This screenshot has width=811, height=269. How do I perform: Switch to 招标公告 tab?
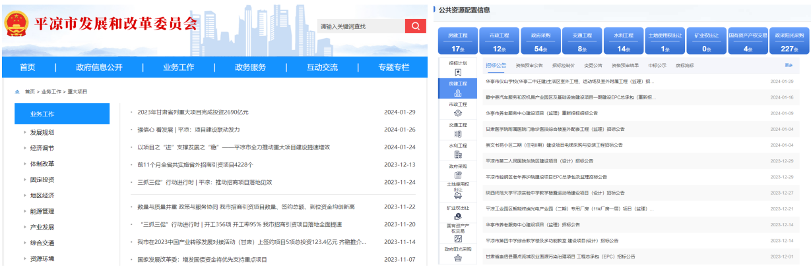point(496,66)
